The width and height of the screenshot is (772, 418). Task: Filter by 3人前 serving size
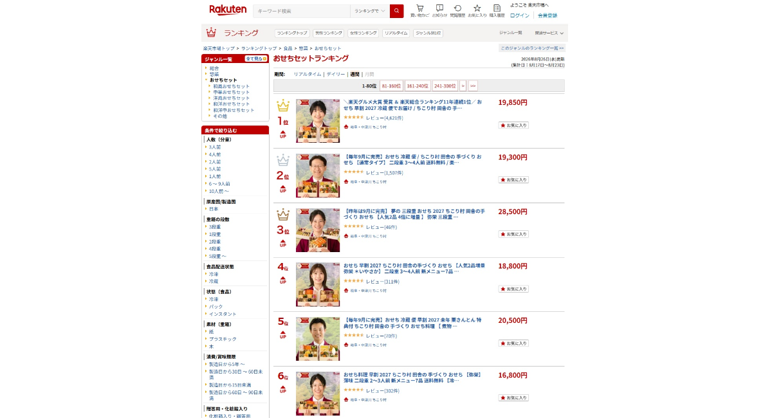click(215, 147)
